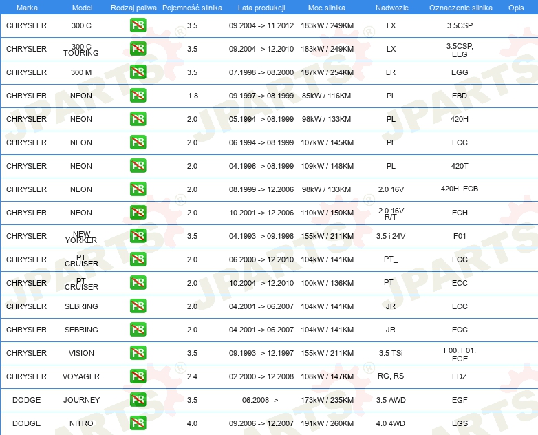Click fuel icon for PT CRUISER 100kW row
Viewport: 538px width, 435px height.
point(138,282)
